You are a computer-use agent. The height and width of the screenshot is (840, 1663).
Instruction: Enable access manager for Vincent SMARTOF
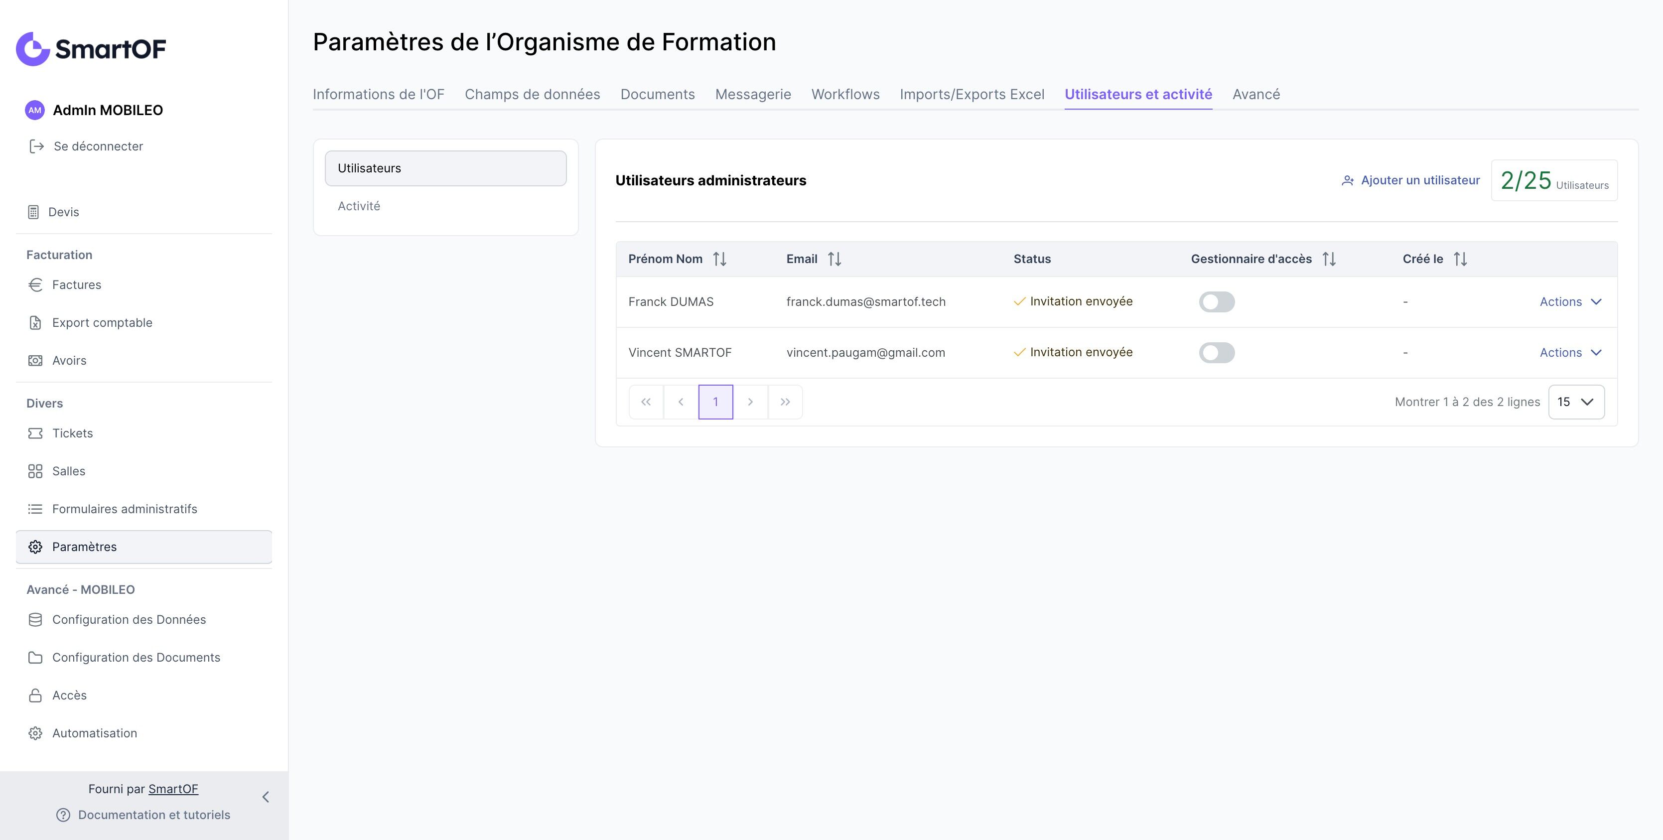(1216, 353)
